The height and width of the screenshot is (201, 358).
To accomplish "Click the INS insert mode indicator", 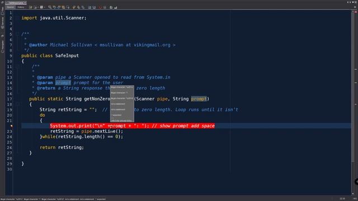I will (355, 199).
